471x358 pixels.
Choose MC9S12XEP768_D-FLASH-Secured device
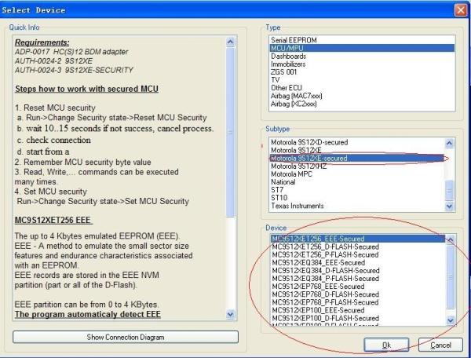point(357,294)
